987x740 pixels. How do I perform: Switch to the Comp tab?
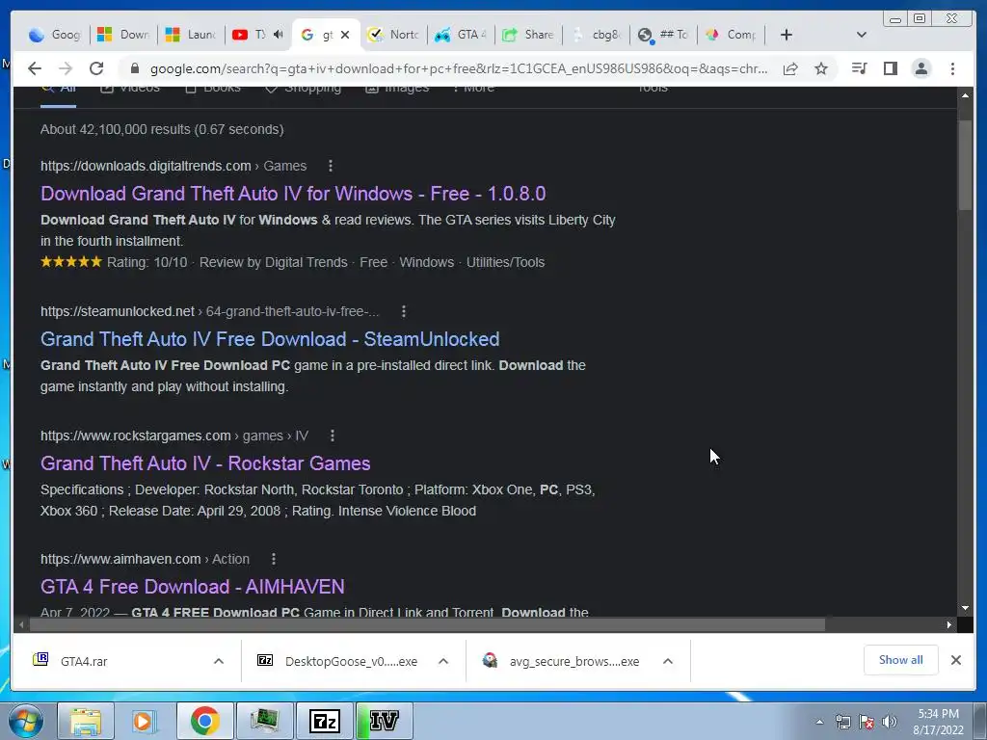(731, 35)
